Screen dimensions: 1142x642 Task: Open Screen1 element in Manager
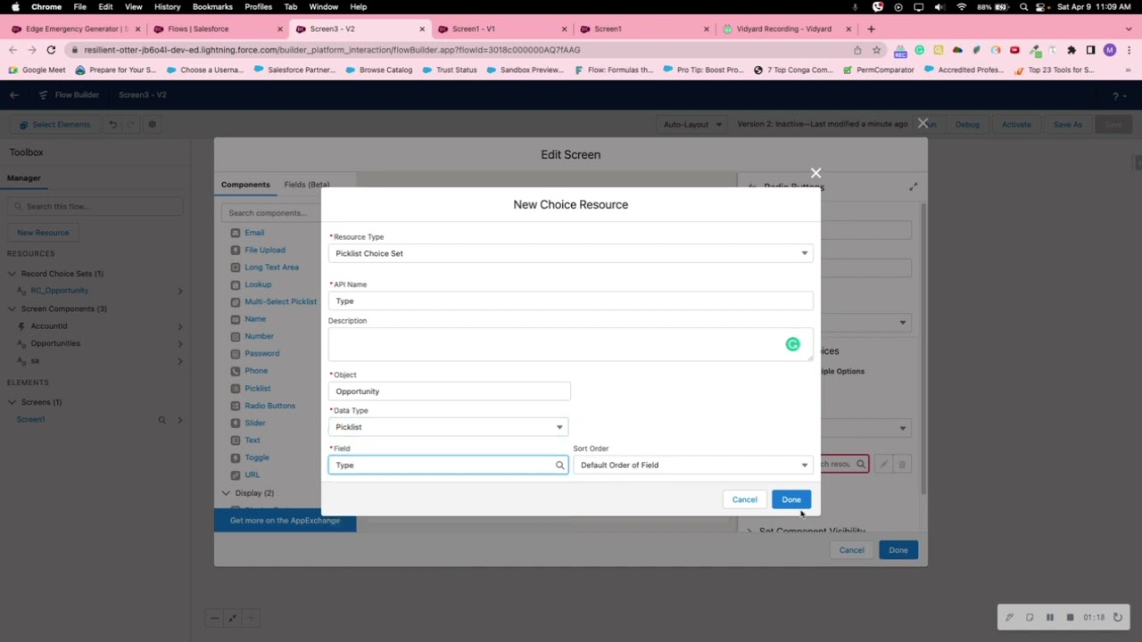coord(30,419)
